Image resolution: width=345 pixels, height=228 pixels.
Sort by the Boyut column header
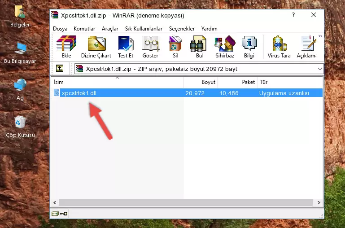[x=201, y=82]
